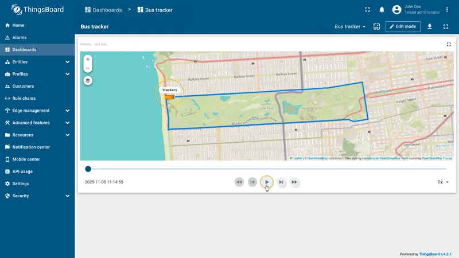This screenshot has height=258, width=459.
Task: Expand the map widget to fullscreen
Action: pos(449,45)
